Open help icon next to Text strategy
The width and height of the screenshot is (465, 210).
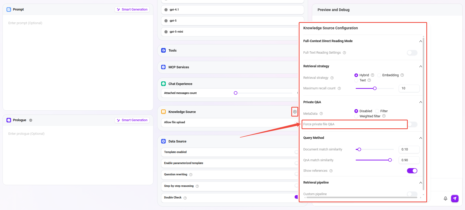click(x=369, y=80)
